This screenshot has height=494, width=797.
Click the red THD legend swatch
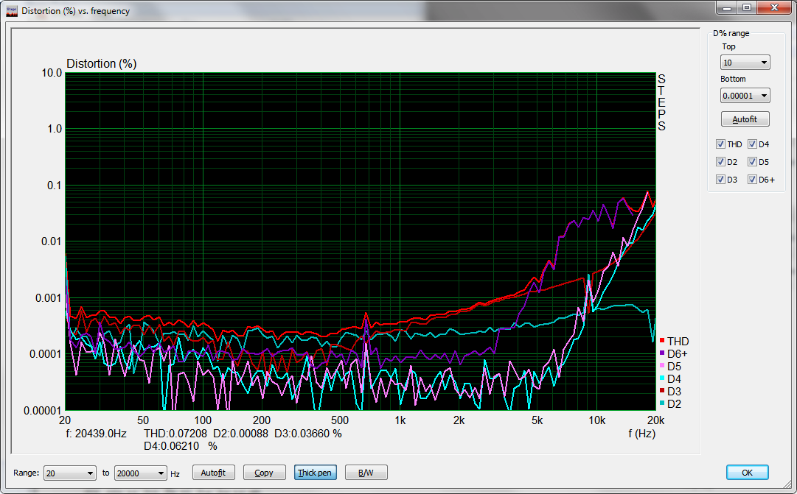coord(662,341)
